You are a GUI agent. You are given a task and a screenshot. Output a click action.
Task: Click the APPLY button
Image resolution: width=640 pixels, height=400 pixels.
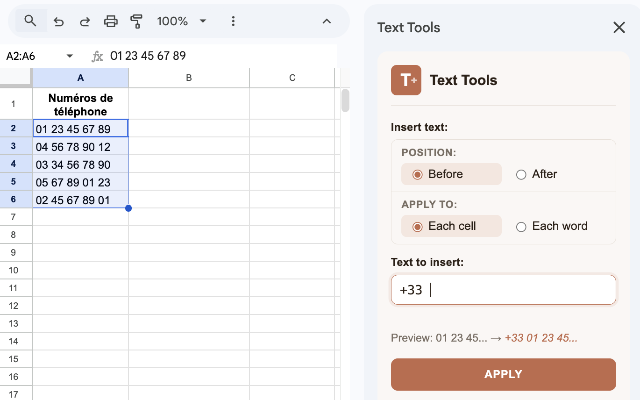503,374
